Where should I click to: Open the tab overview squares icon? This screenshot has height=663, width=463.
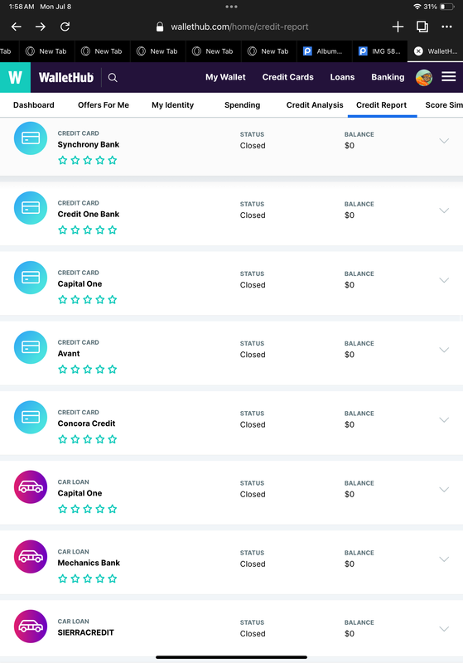(x=422, y=27)
